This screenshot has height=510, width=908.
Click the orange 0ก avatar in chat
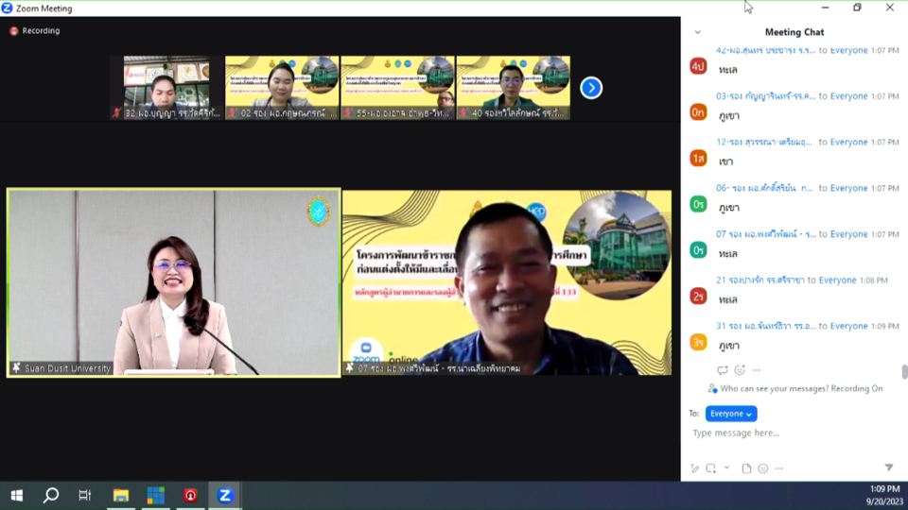(x=698, y=112)
